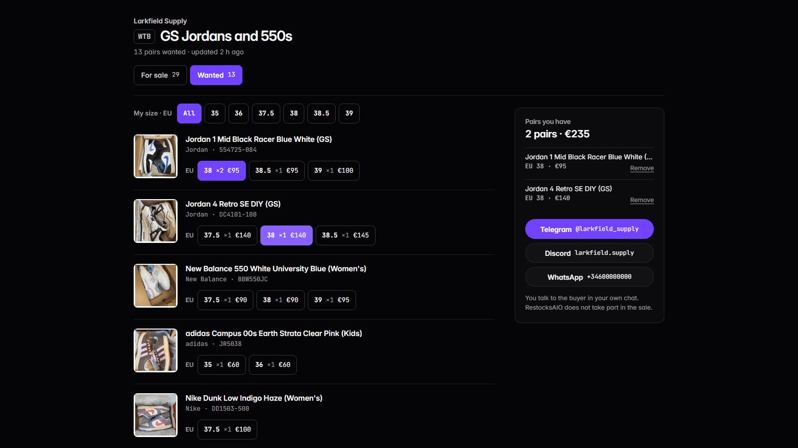Click the Nike Dunk Low Indigo Haze title

(x=254, y=398)
